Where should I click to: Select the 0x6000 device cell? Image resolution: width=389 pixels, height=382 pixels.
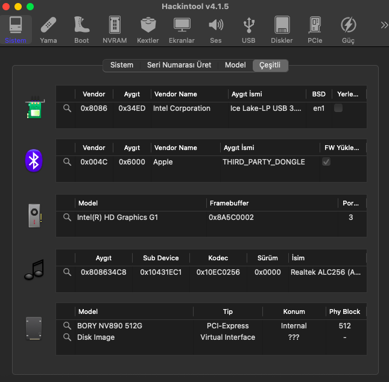tap(131, 162)
